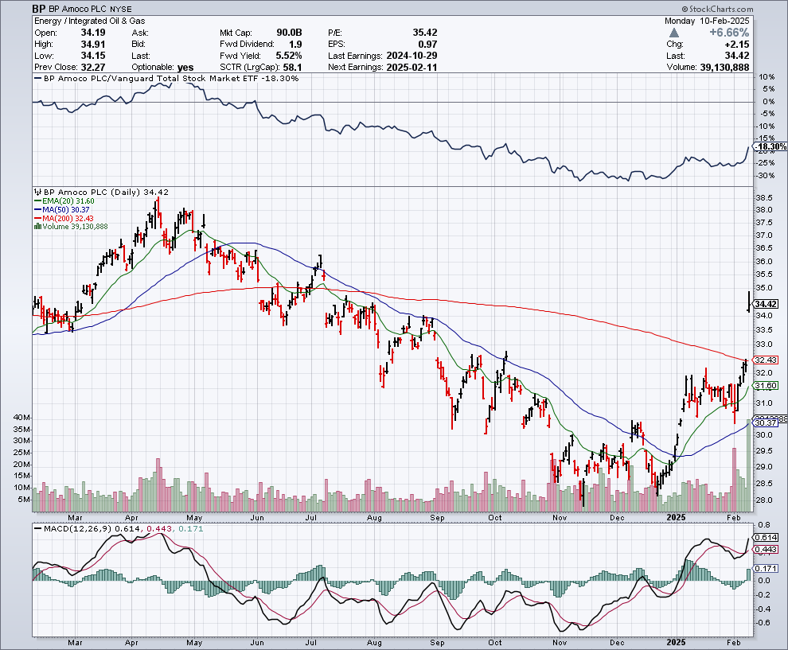
Task: Click the 0.614 flag on the MACD axis
Action: pyautogui.click(x=766, y=537)
